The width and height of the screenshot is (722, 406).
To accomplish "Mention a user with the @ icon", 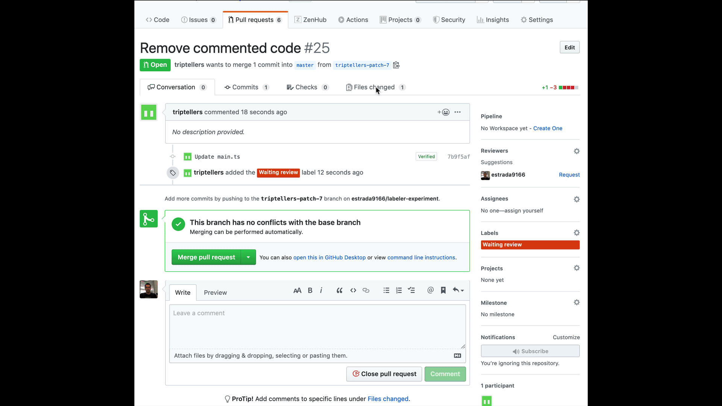I will tap(431, 290).
